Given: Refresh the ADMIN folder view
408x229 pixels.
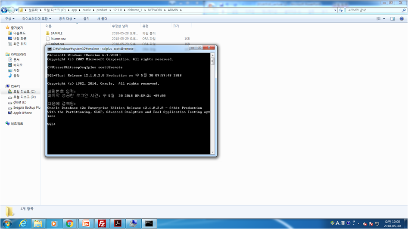Looking at the screenshot, I should 341,10.
